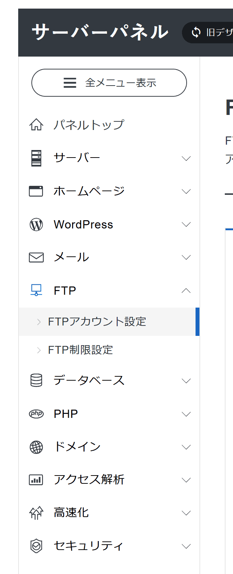This screenshot has width=233, height=574.
Task: Click the database cylinder icon
Action: [x=36, y=380]
